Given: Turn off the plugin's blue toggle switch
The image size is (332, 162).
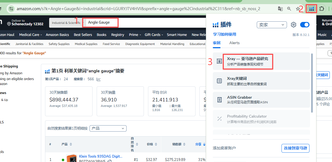Looking at the screenshot, I should [305, 25].
